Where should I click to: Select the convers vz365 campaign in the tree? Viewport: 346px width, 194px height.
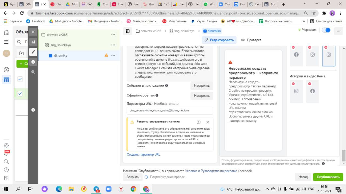click(57, 35)
